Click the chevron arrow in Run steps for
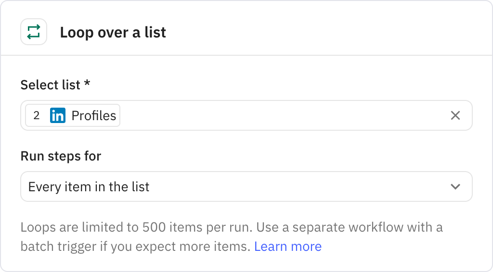Viewport: 493px width, 272px height. (455, 186)
